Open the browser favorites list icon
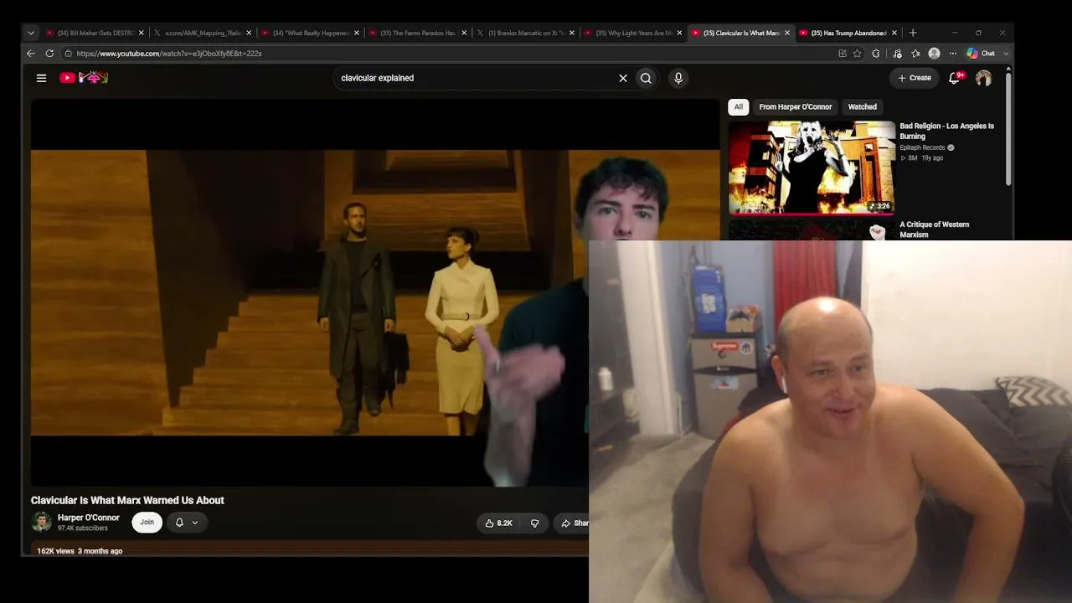Viewport: 1072px width, 603px height. (x=915, y=54)
